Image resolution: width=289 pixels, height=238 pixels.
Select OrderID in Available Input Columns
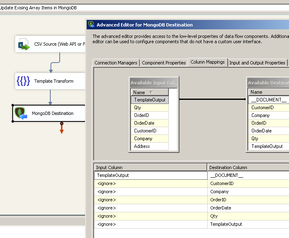(x=150, y=115)
